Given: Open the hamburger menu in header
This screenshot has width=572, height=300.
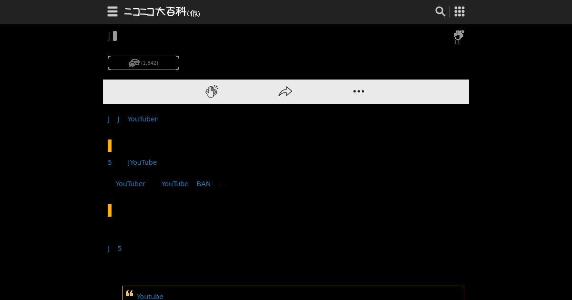Looking at the screenshot, I should click(112, 11).
